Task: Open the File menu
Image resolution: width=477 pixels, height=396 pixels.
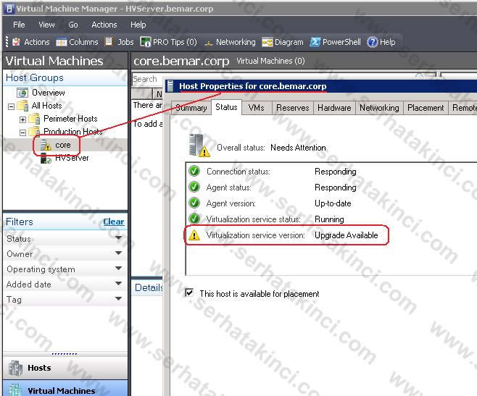Action: pos(19,25)
